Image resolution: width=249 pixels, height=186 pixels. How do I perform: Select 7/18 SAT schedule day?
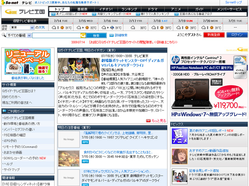[160, 21]
